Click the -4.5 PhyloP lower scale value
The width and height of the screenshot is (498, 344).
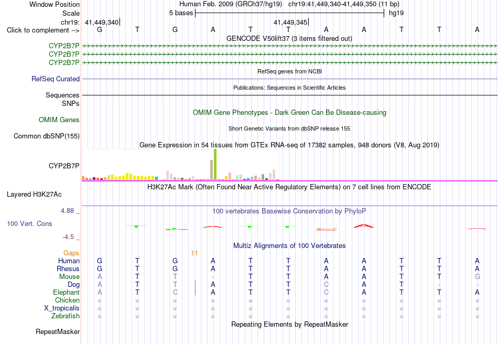(68, 237)
